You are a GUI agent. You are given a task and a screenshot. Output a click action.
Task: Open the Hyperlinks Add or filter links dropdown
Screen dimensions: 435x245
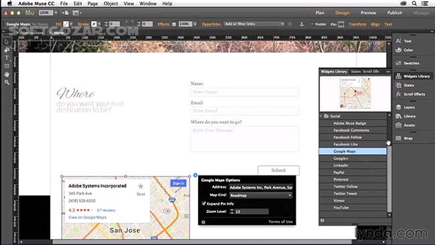(x=254, y=24)
